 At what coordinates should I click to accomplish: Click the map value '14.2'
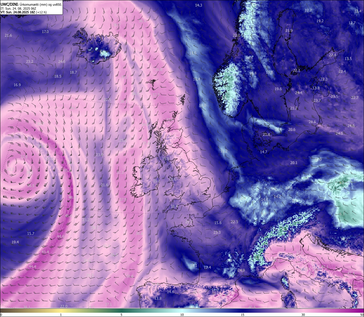tap(277, 197)
